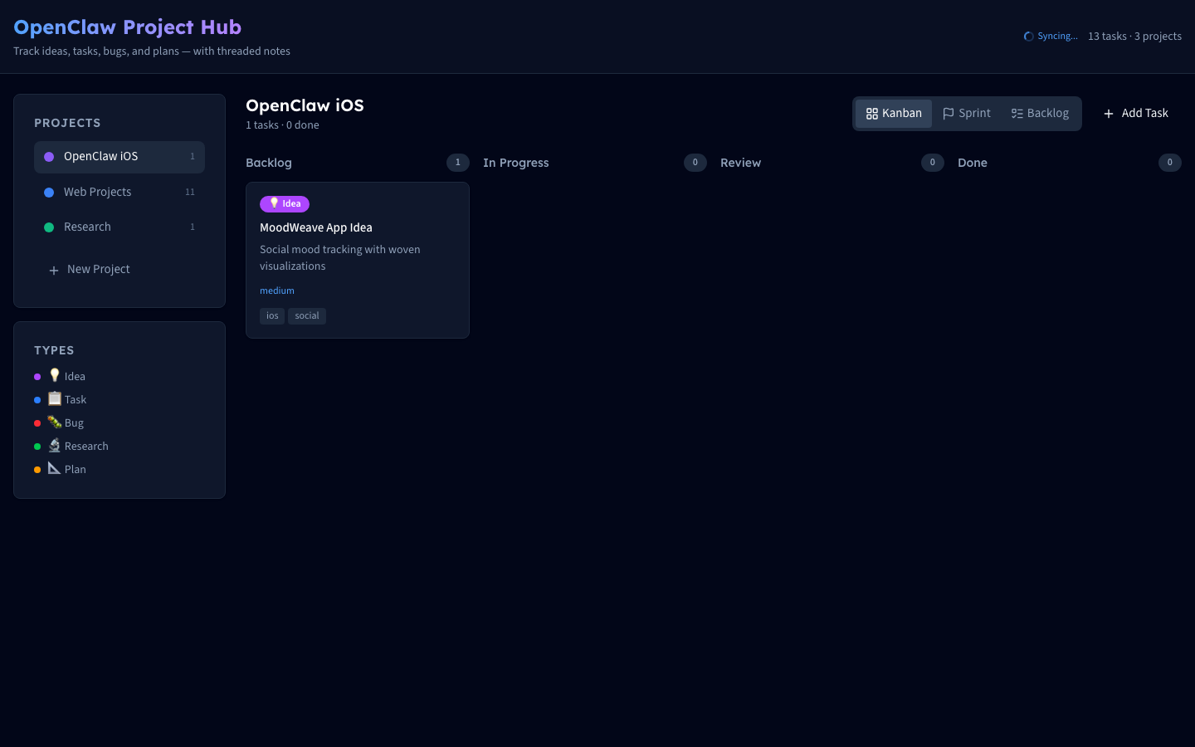Click the Bug type icon
Viewport: 1195px width, 747px height.
[x=55, y=422]
